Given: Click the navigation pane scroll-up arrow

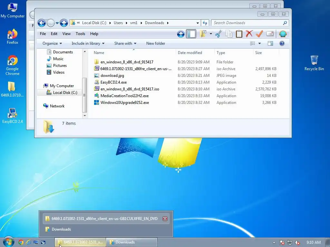Looking at the screenshot, I should tap(85, 51).
